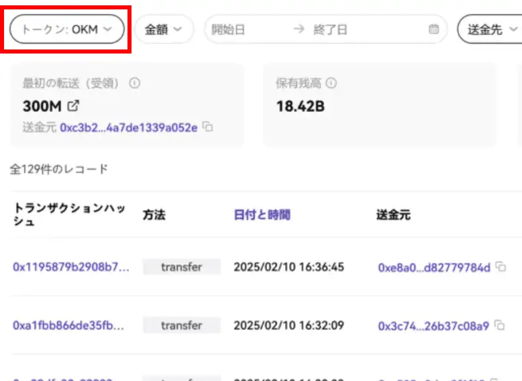Open sender address 0x3c74...26b37c08a9
522x381 pixels.
[433, 326]
